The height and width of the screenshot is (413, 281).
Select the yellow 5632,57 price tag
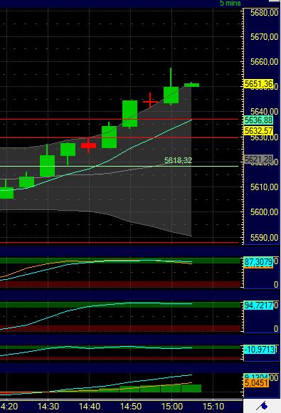[258, 130]
